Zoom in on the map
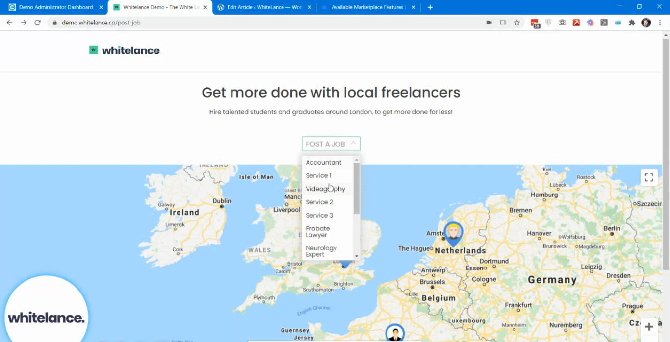The height and width of the screenshot is (342, 670). (x=649, y=327)
